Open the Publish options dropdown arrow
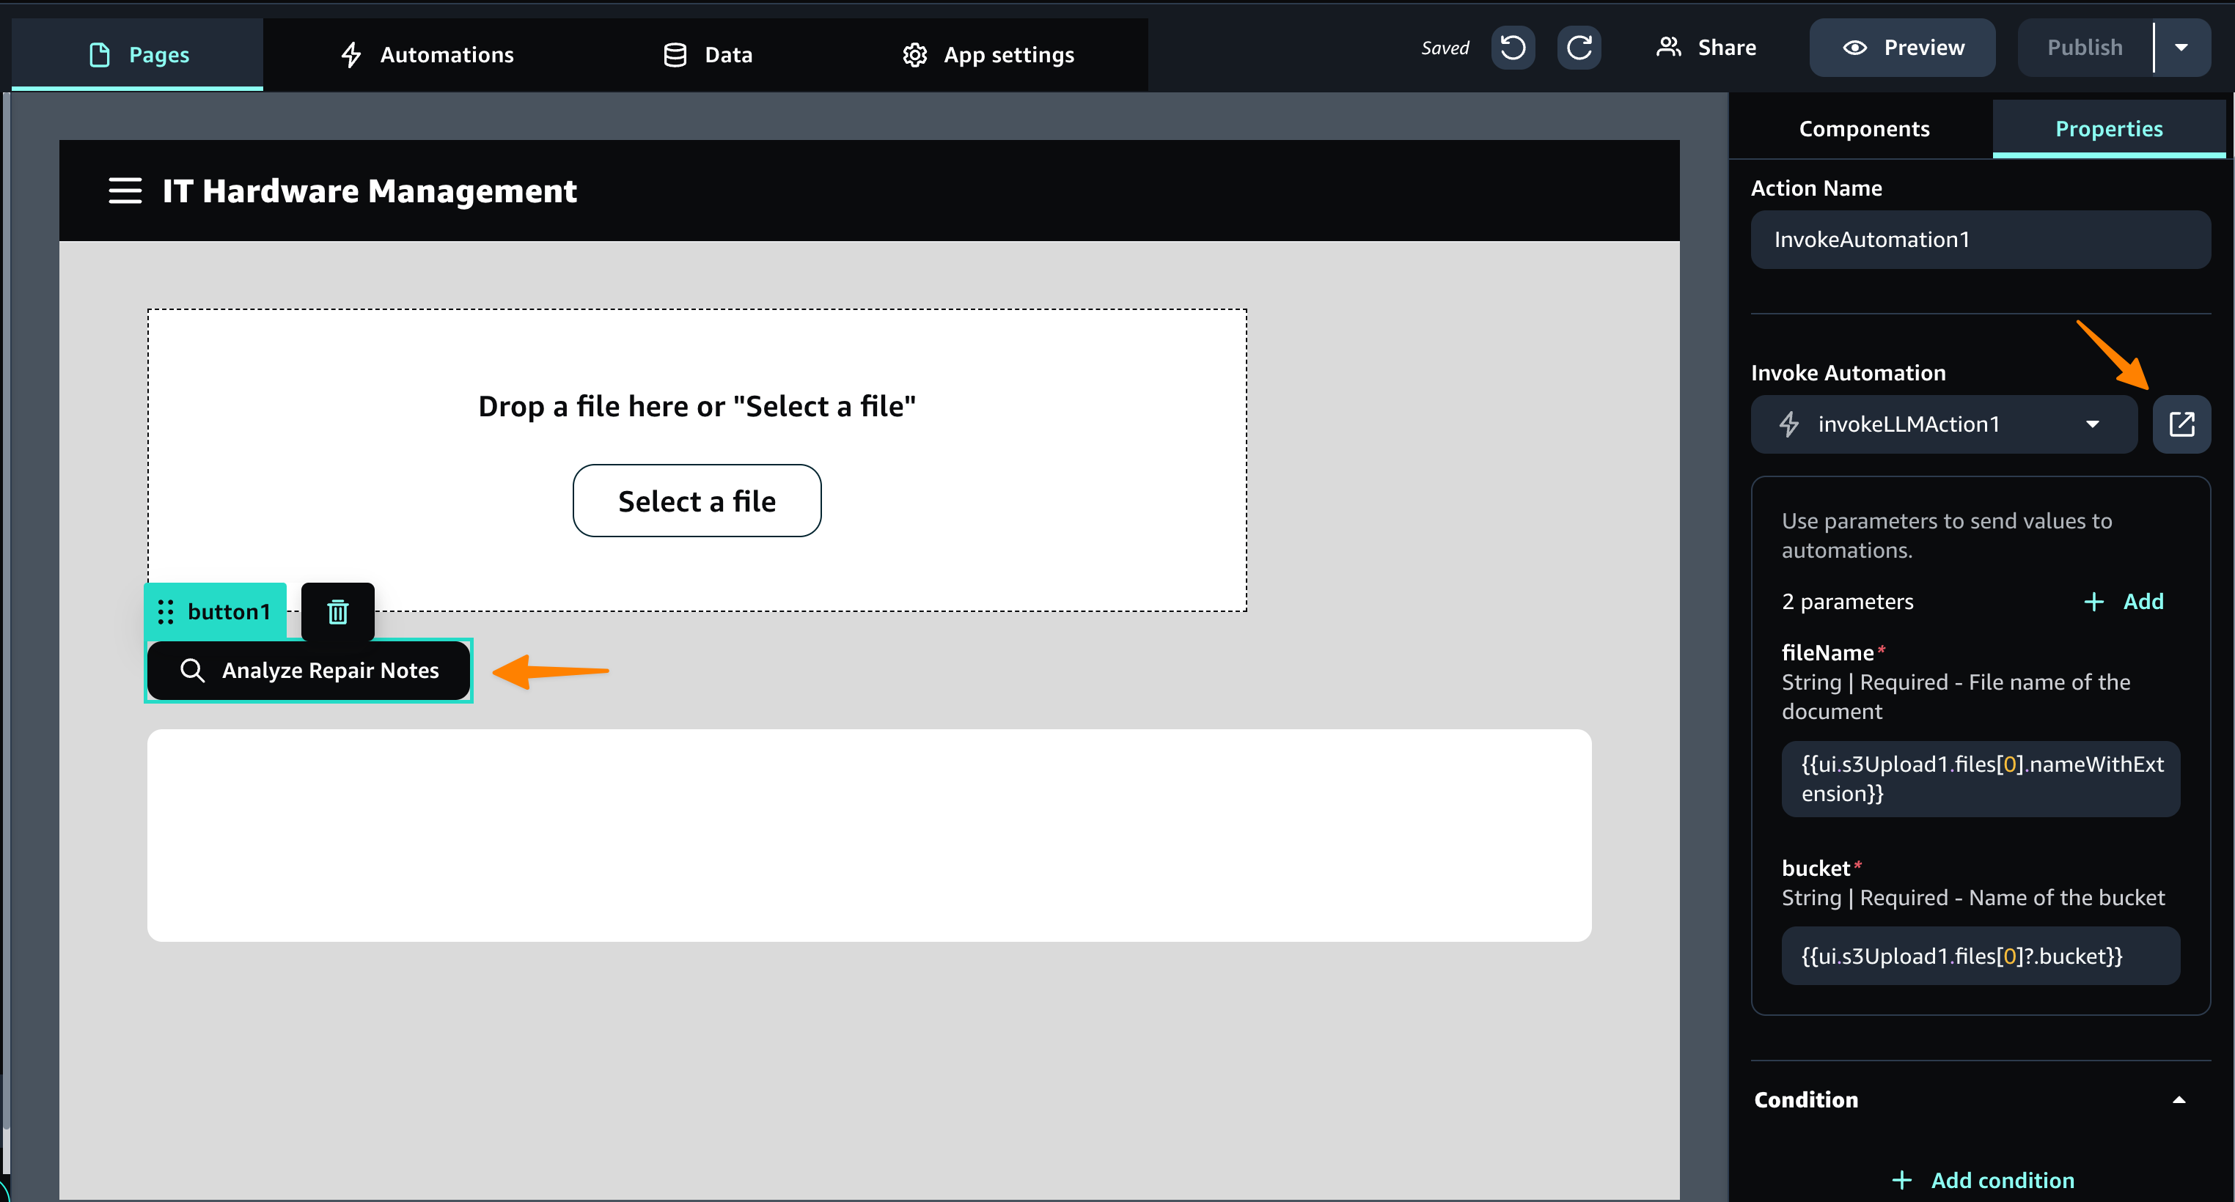This screenshot has height=1202, width=2235. click(x=2181, y=48)
